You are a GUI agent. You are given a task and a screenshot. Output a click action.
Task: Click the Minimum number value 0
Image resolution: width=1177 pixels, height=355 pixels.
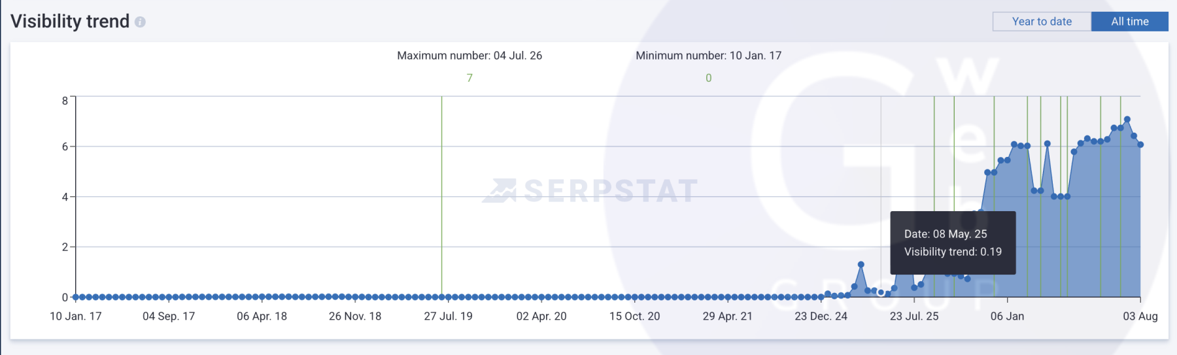[x=708, y=78]
